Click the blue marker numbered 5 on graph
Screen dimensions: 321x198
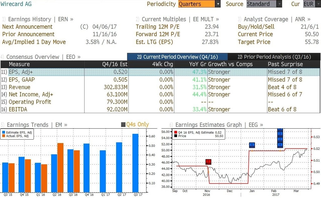252,145
